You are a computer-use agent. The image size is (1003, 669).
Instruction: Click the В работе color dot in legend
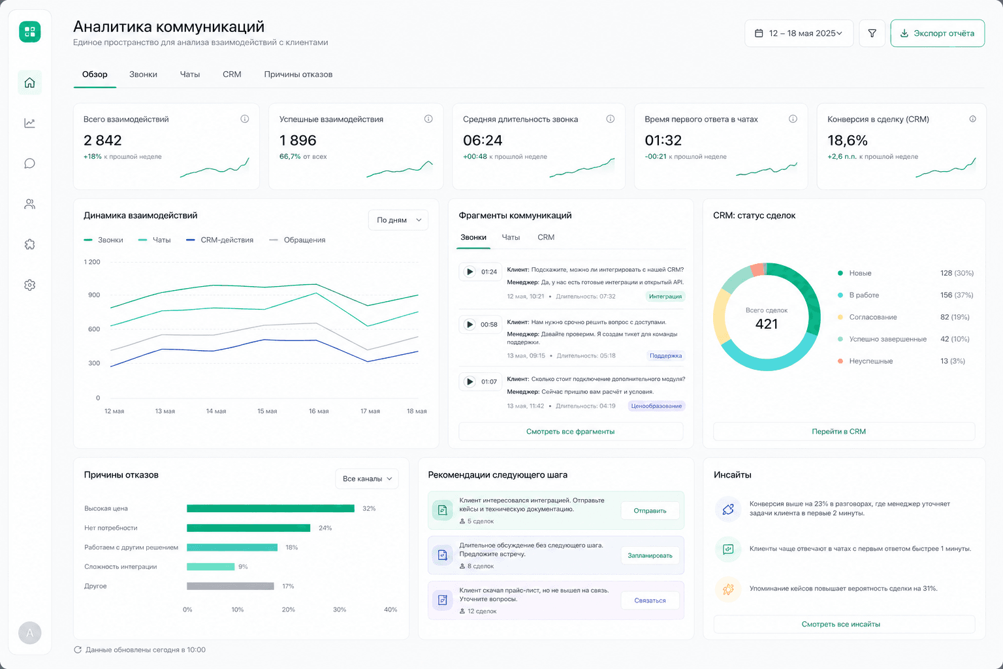pos(840,295)
